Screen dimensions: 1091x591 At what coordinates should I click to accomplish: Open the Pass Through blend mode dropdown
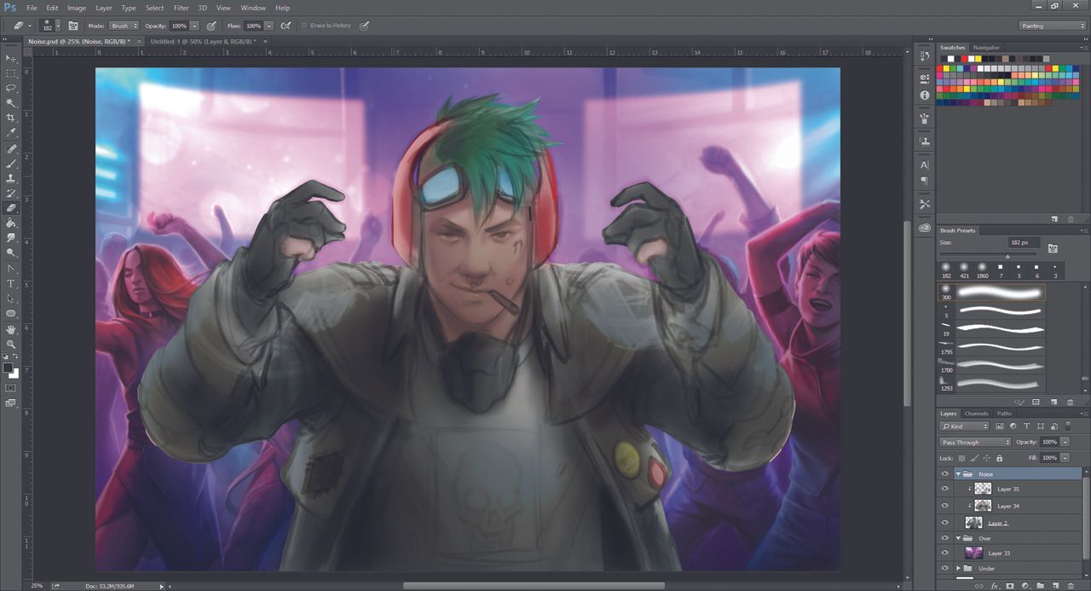point(975,442)
